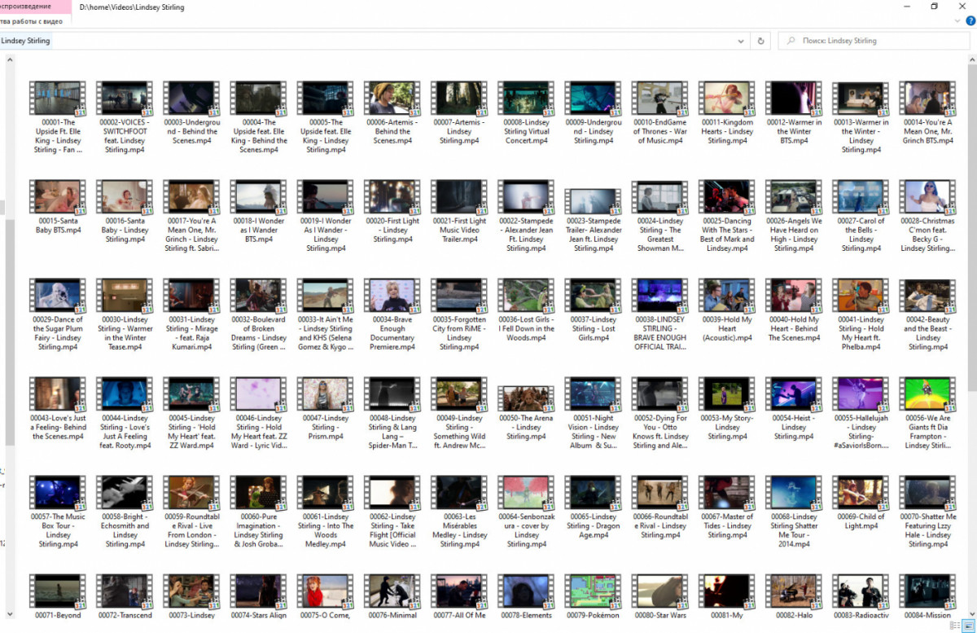This screenshot has height=633, width=977.
Task: Select the 00010-EndGame of Thrones video file
Action: pyautogui.click(x=660, y=99)
